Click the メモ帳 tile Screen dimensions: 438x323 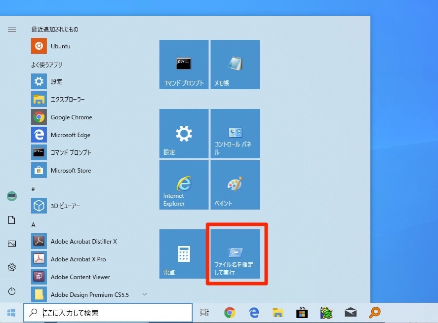tap(235, 65)
